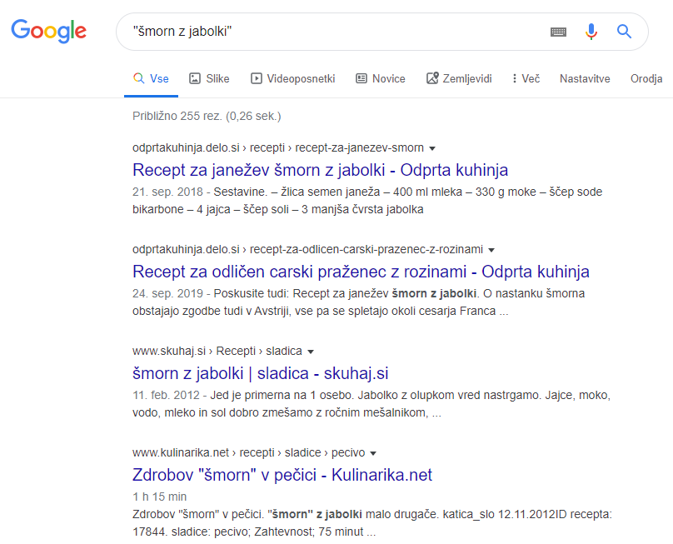Viewport: 673px width, 544px height.
Task: Click the odprtakuhinja.delo.si recept-za-janezev-smorn URL
Action: (x=278, y=147)
